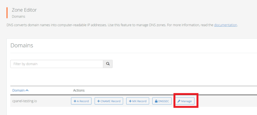The image size is (257, 115).
Task: Open DNSSEC settings for the domain
Action: 162,101
